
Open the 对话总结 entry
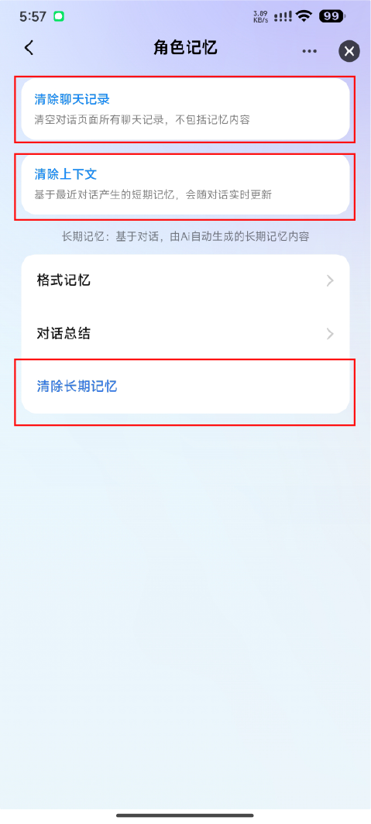tap(185, 334)
